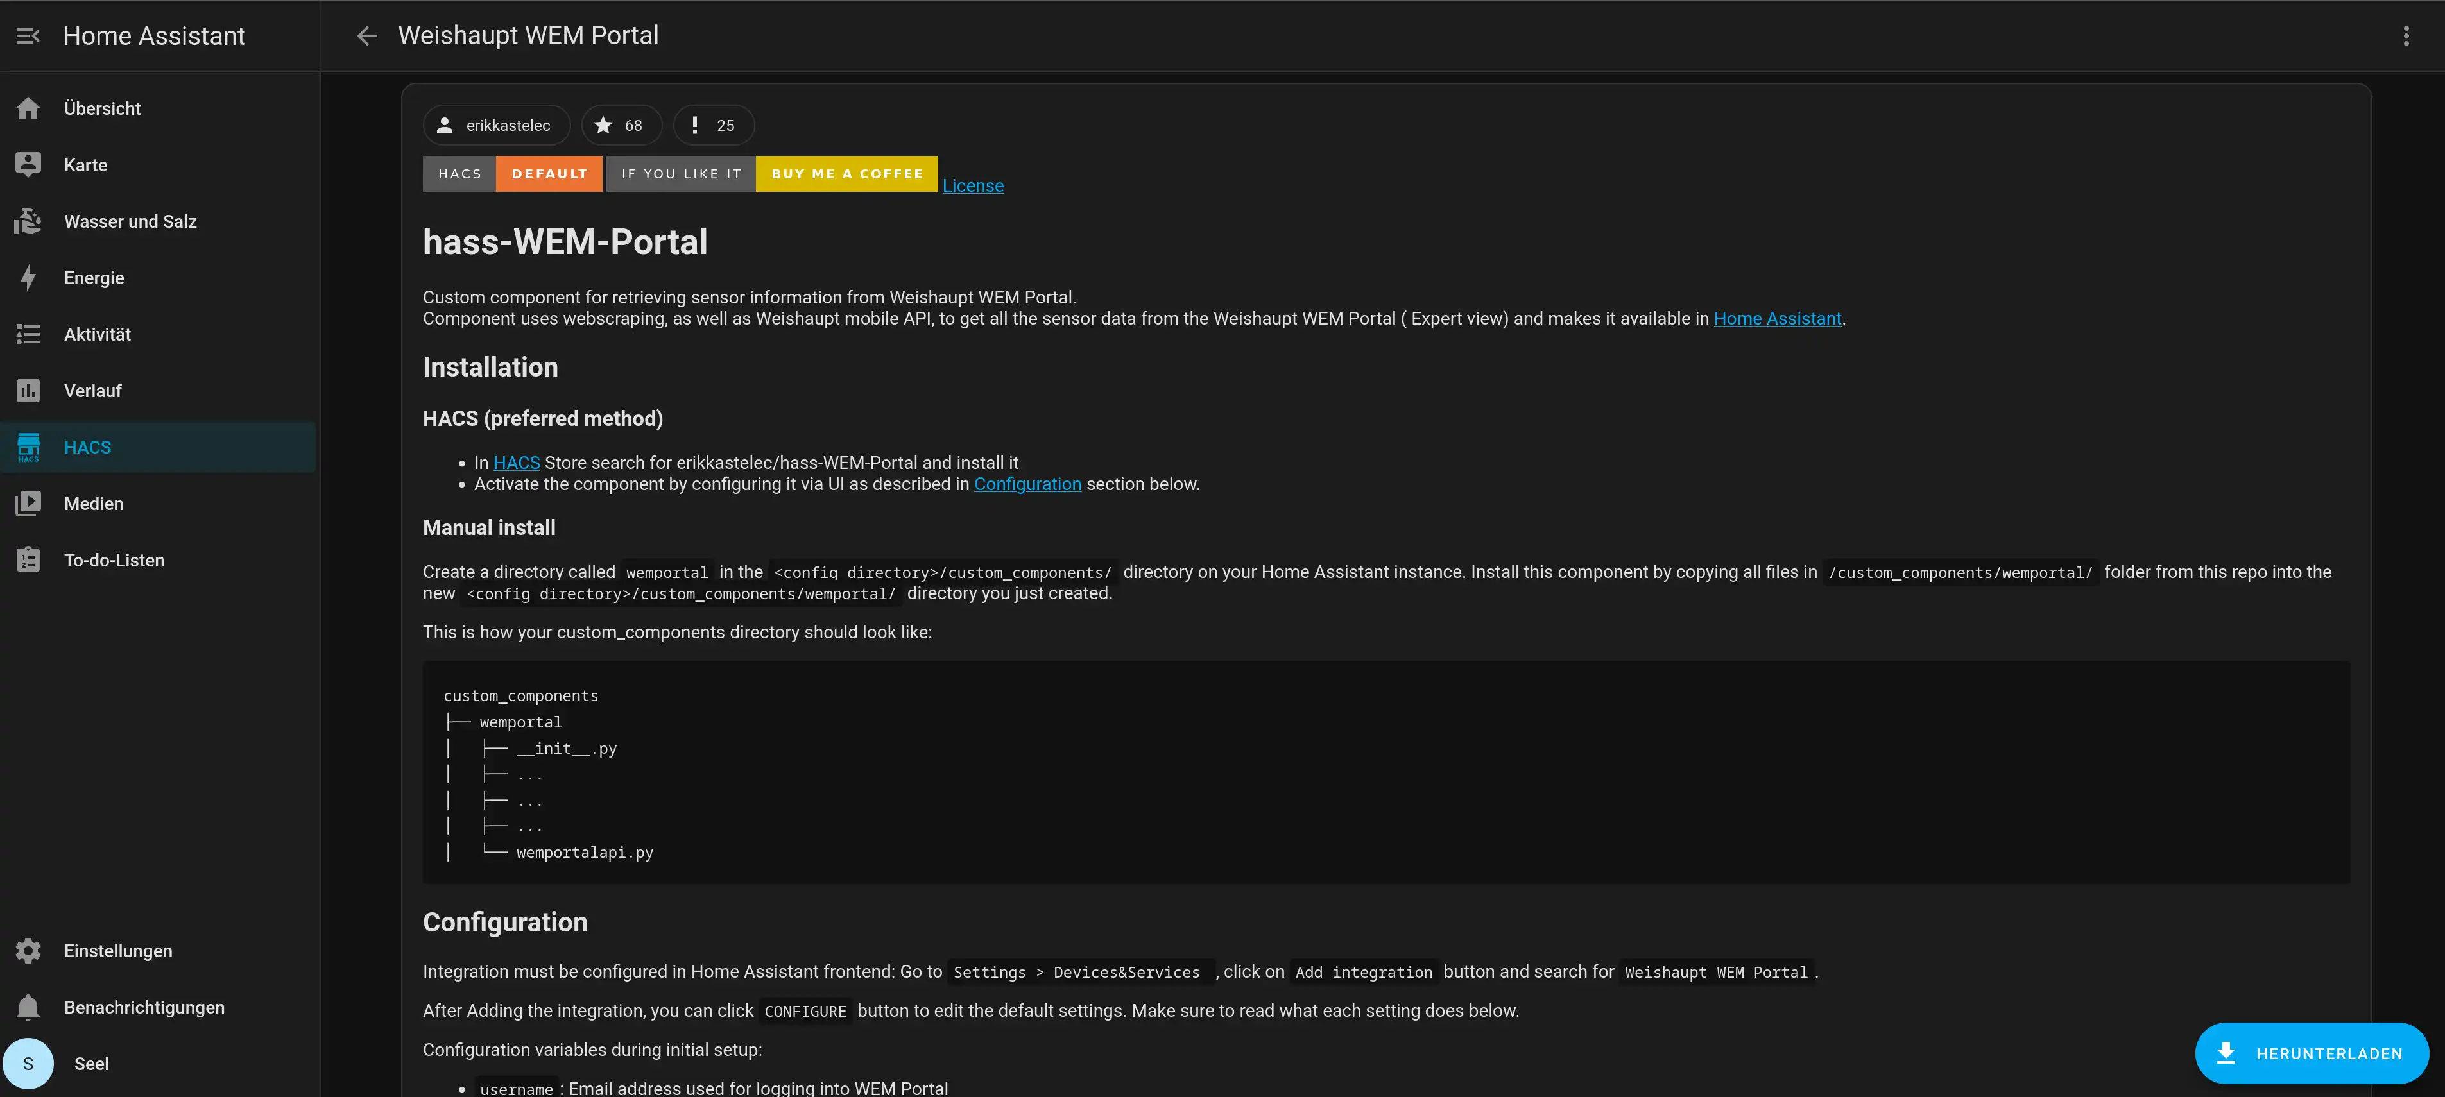2445x1097 pixels.
Task: Open Übersicht in the sidebar
Action: pyautogui.click(x=159, y=108)
